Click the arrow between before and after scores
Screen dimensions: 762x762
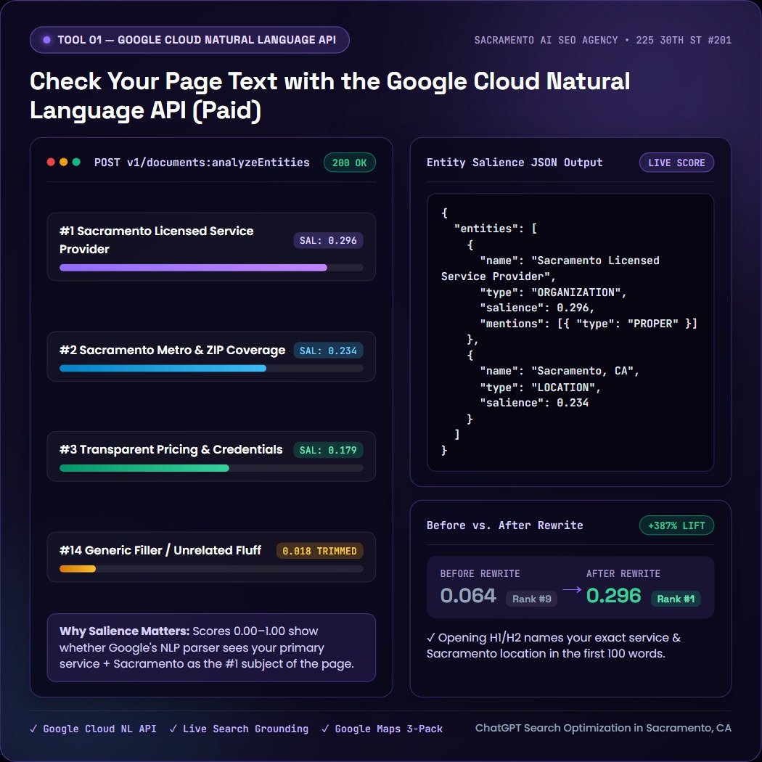coord(572,589)
